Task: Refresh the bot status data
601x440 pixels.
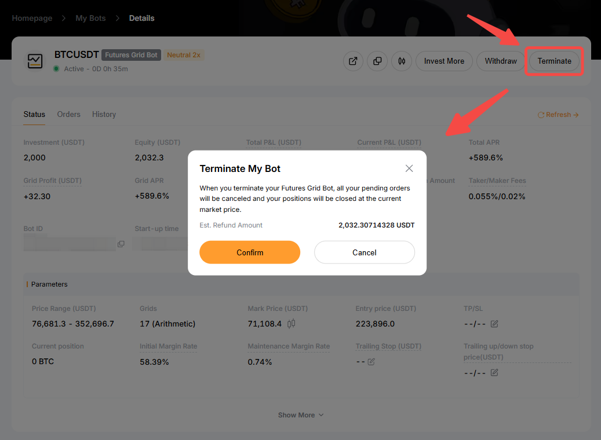Action: tap(558, 115)
